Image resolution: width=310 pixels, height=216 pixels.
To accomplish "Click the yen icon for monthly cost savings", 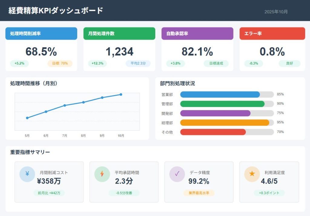I will click(x=27, y=174).
